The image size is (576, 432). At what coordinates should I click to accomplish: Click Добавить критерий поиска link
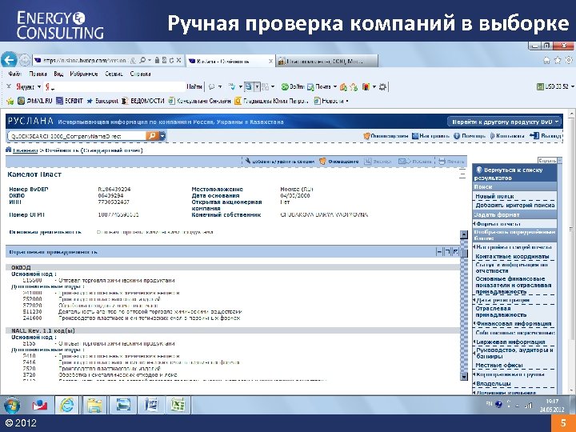(515, 206)
